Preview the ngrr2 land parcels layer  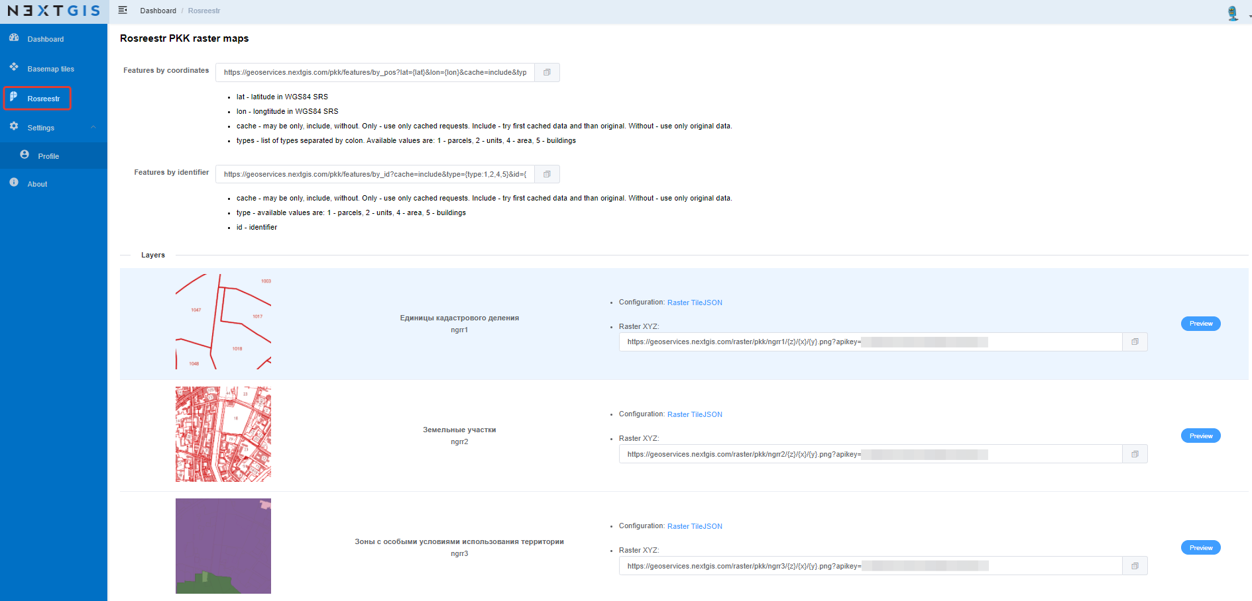1200,436
